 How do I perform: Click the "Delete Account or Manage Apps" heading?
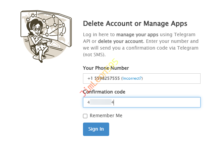[x=135, y=23]
